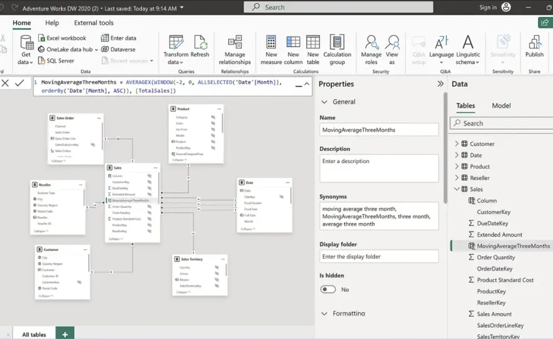Click the green share icon at top right
The image size is (553, 339).
point(545,23)
